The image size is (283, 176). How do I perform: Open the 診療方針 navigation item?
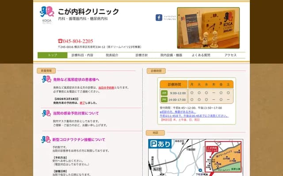coord(141,55)
